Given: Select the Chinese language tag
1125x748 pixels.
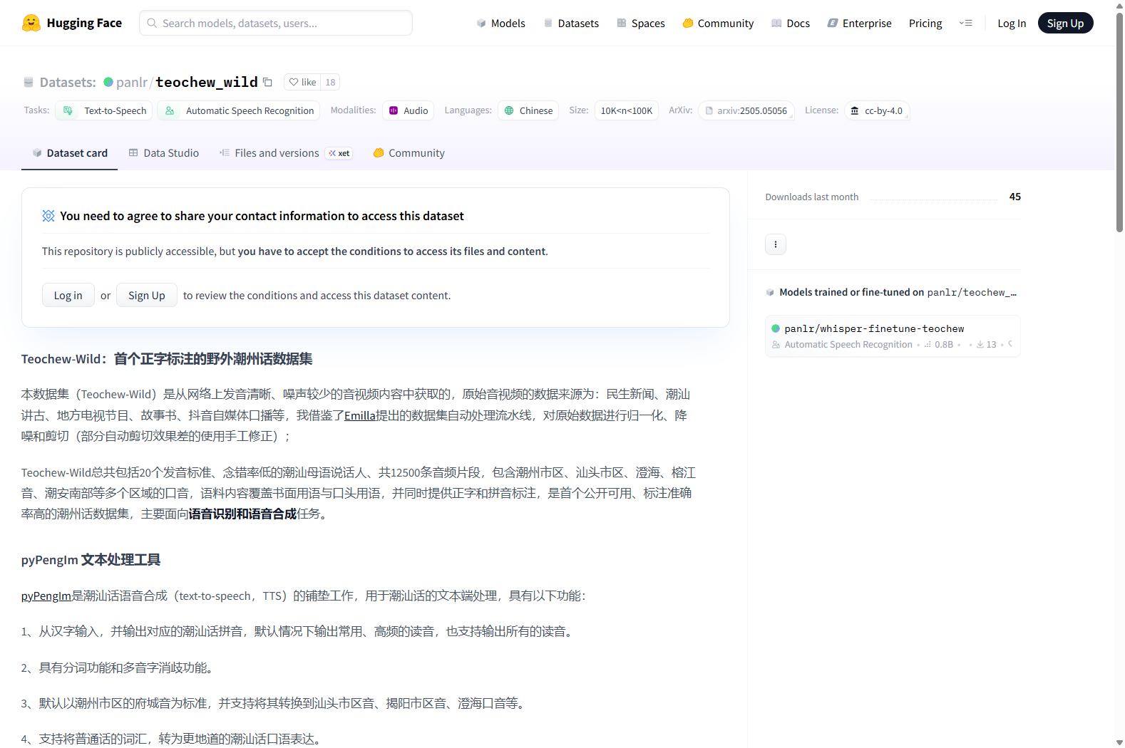Looking at the screenshot, I should (x=528, y=110).
